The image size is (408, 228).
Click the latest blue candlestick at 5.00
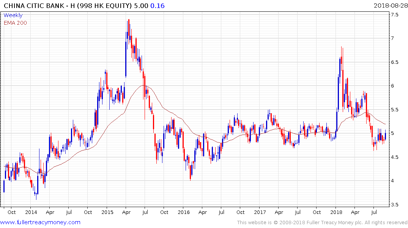point(385,135)
